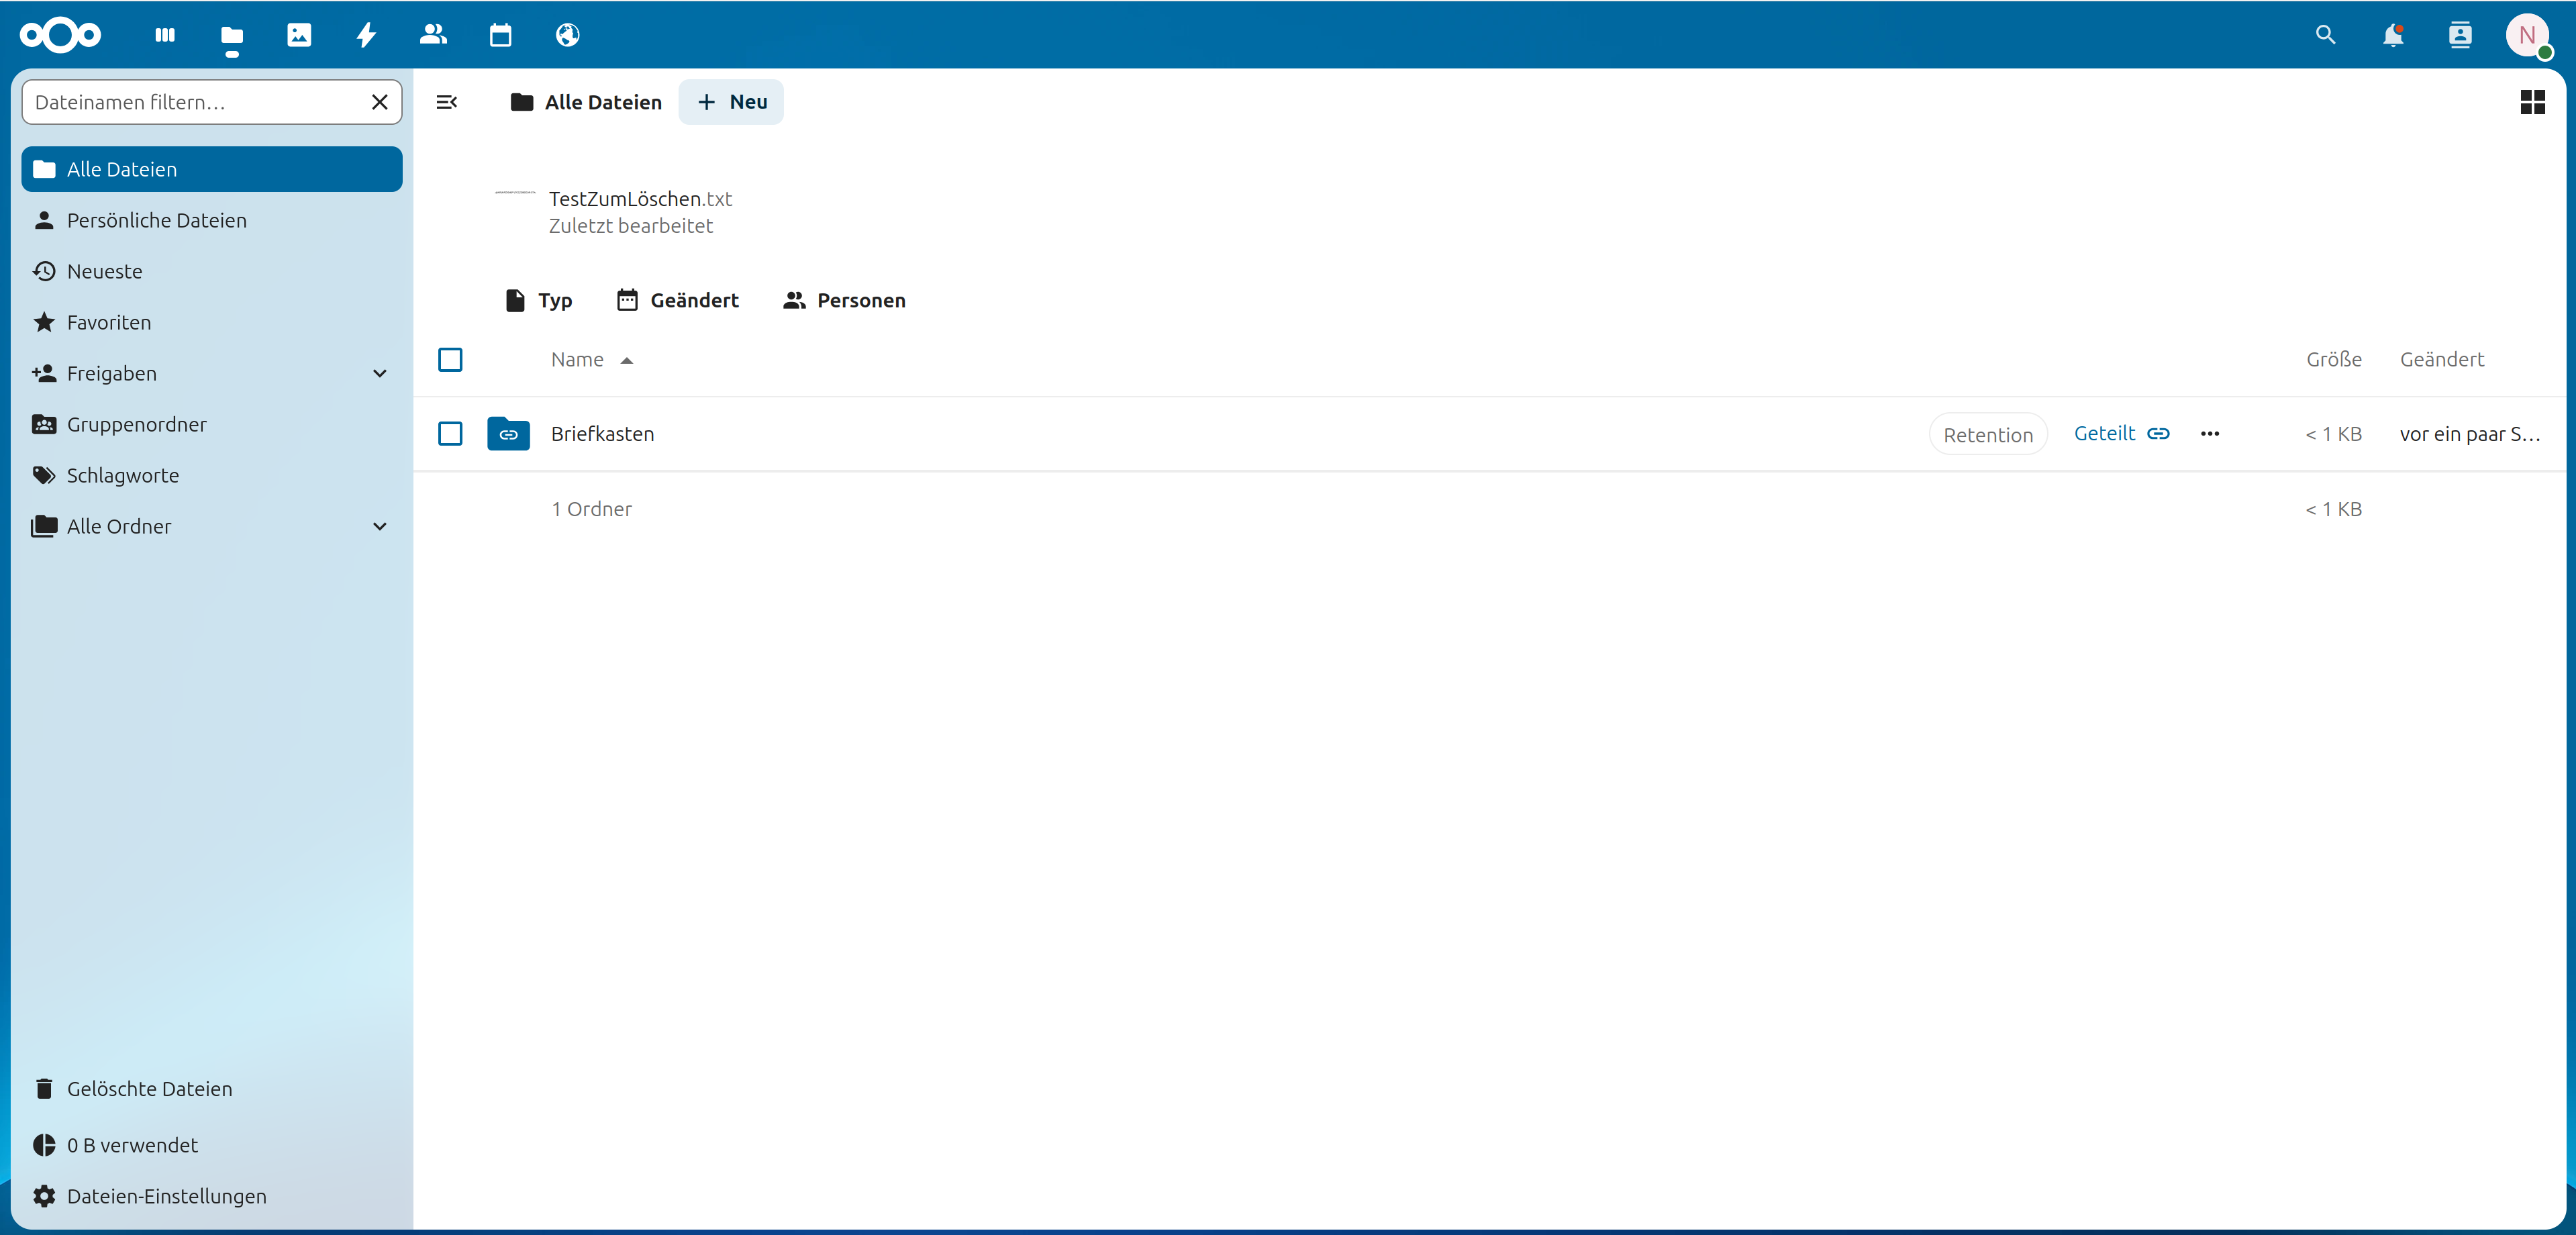This screenshot has width=2576, height=1235.
Task: Sort by Name column
Action: click(592, 360)
